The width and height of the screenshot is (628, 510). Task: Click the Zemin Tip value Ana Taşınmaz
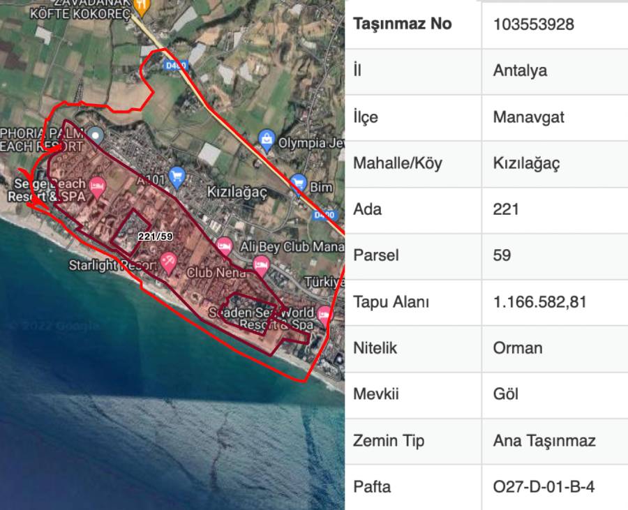point(544,441)
